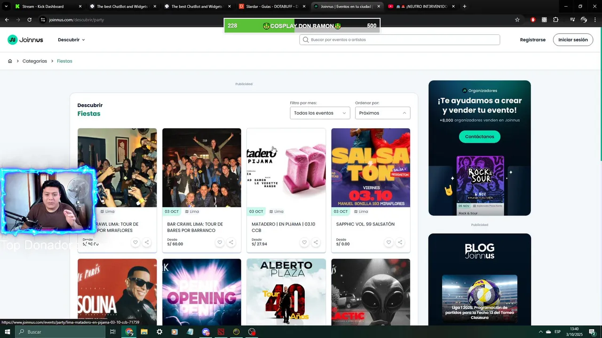Click the Windows taskbar Buscar search box
The image size is (602, 338).
click(x=60, y=332)
